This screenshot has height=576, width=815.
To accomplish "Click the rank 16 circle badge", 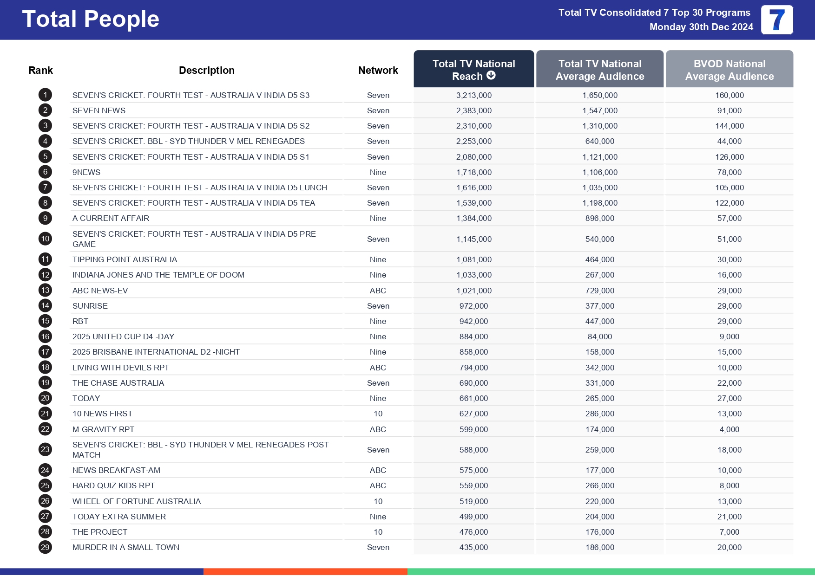I will tap(45, 337).
